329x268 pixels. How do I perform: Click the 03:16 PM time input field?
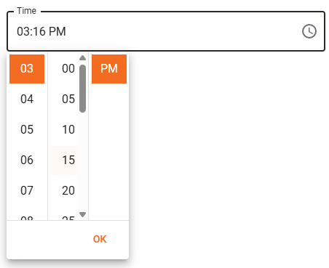coord(166,31)
